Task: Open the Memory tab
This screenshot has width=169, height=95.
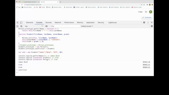Action: click(80, 22)
